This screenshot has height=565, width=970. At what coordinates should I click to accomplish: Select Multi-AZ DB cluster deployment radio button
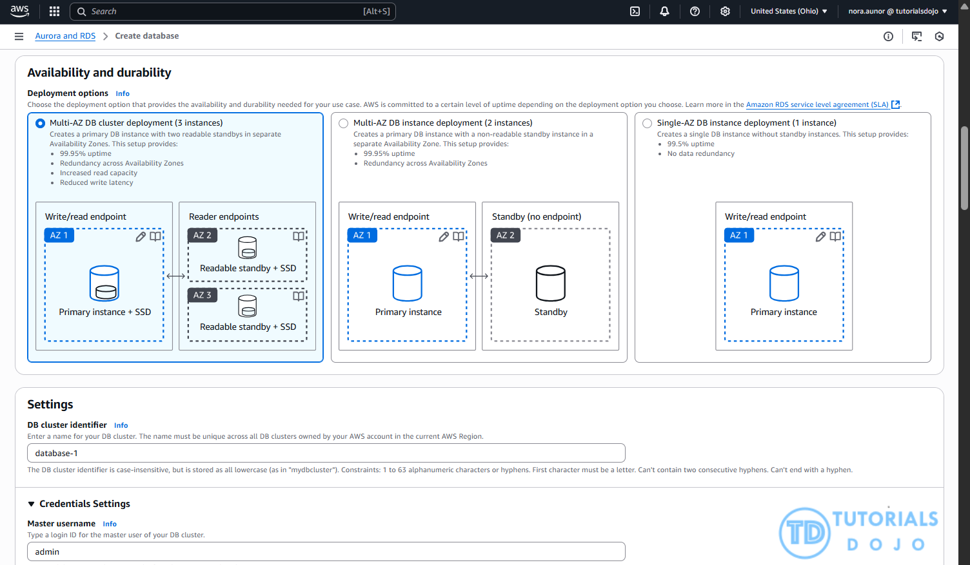(x=40, y=123)
